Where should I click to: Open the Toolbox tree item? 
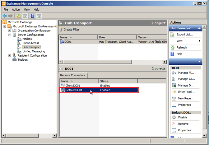[x=22, y=60]
